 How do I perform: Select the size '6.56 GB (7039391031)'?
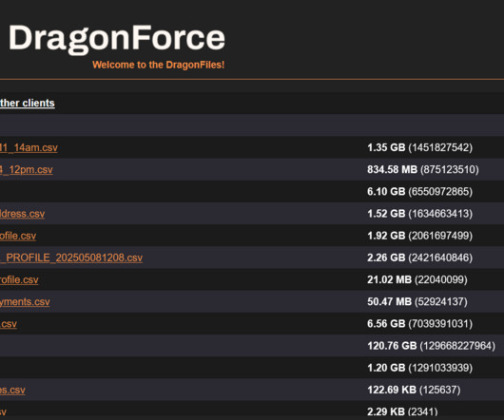click(x=419, y=324)
